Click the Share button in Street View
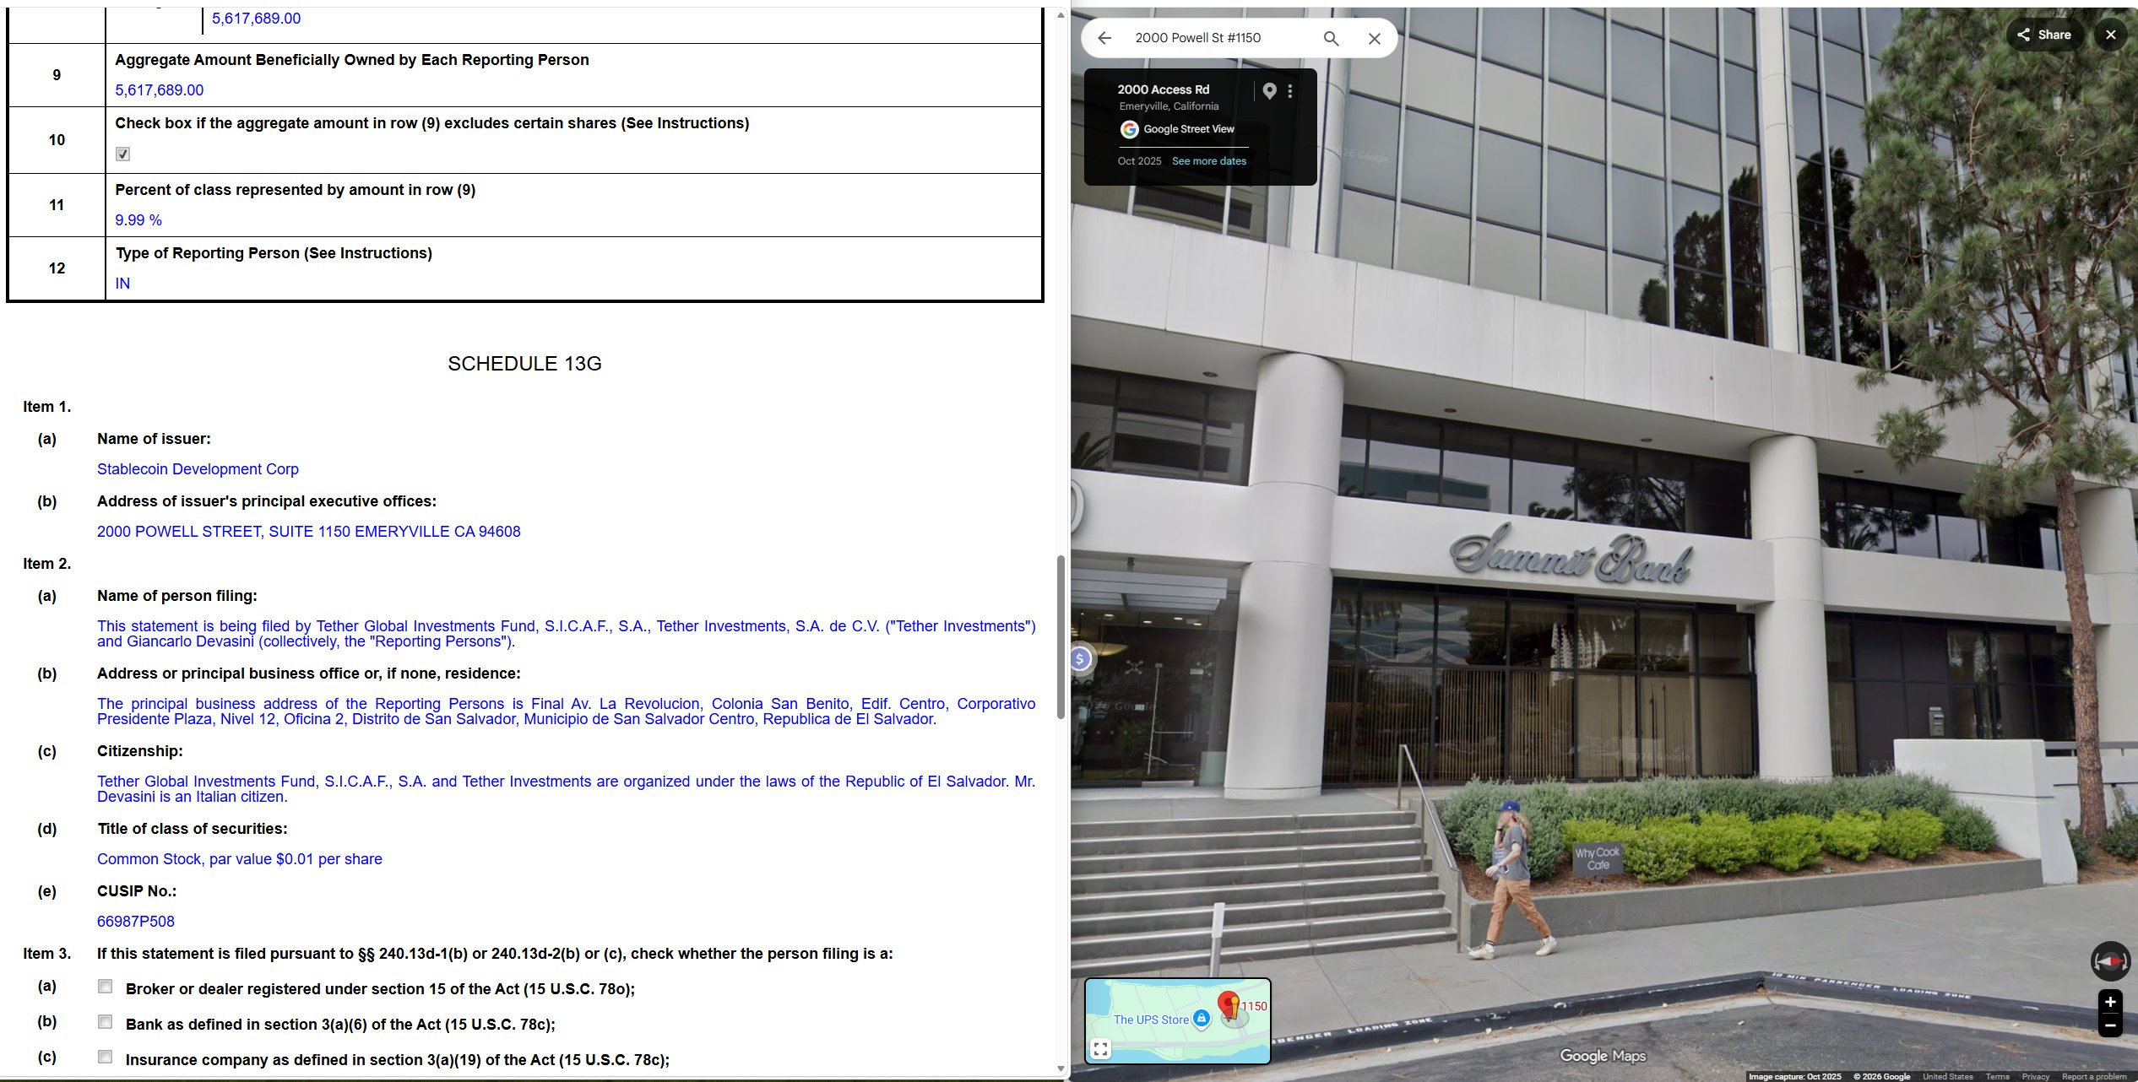This screenshot has height=1082, width=2138. pos(2043,35)
